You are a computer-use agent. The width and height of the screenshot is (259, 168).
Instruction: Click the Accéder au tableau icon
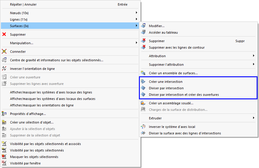pos(143,32)
